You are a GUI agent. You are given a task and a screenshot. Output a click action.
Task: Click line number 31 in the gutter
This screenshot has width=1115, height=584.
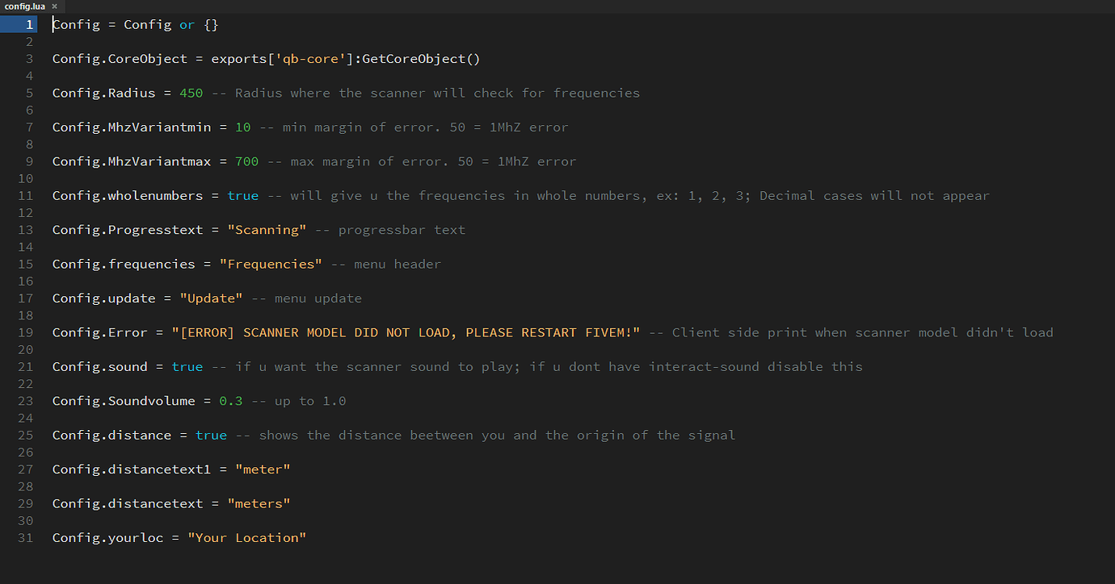(x=25, y=537)
